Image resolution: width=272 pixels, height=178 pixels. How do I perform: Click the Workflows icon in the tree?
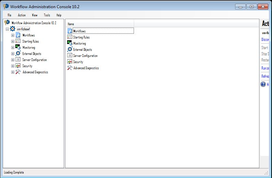pos(18,35)
